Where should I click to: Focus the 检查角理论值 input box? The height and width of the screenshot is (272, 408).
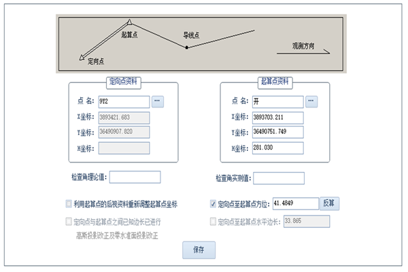pyautogui.click(x=135, y=177)
